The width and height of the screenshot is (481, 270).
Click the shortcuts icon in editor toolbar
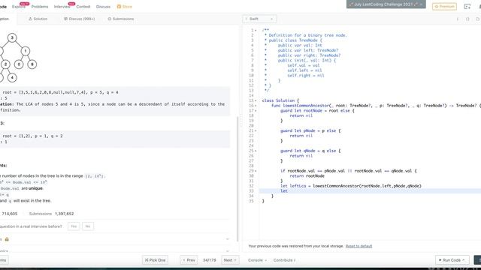point(467,19)
